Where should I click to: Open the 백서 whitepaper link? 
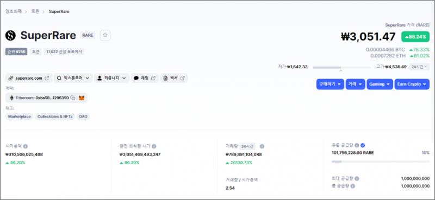tap(173, 78)
